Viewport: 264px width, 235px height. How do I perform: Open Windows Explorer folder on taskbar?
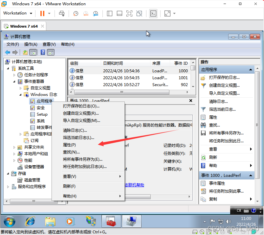tap(50, 221)
